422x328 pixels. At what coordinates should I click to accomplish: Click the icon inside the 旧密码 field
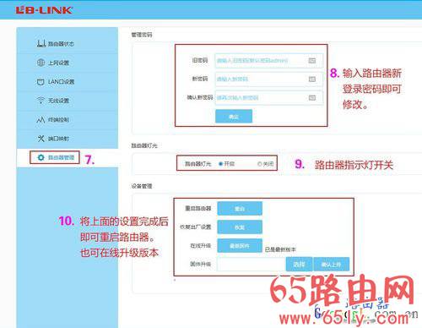click(x=312, y=61)
